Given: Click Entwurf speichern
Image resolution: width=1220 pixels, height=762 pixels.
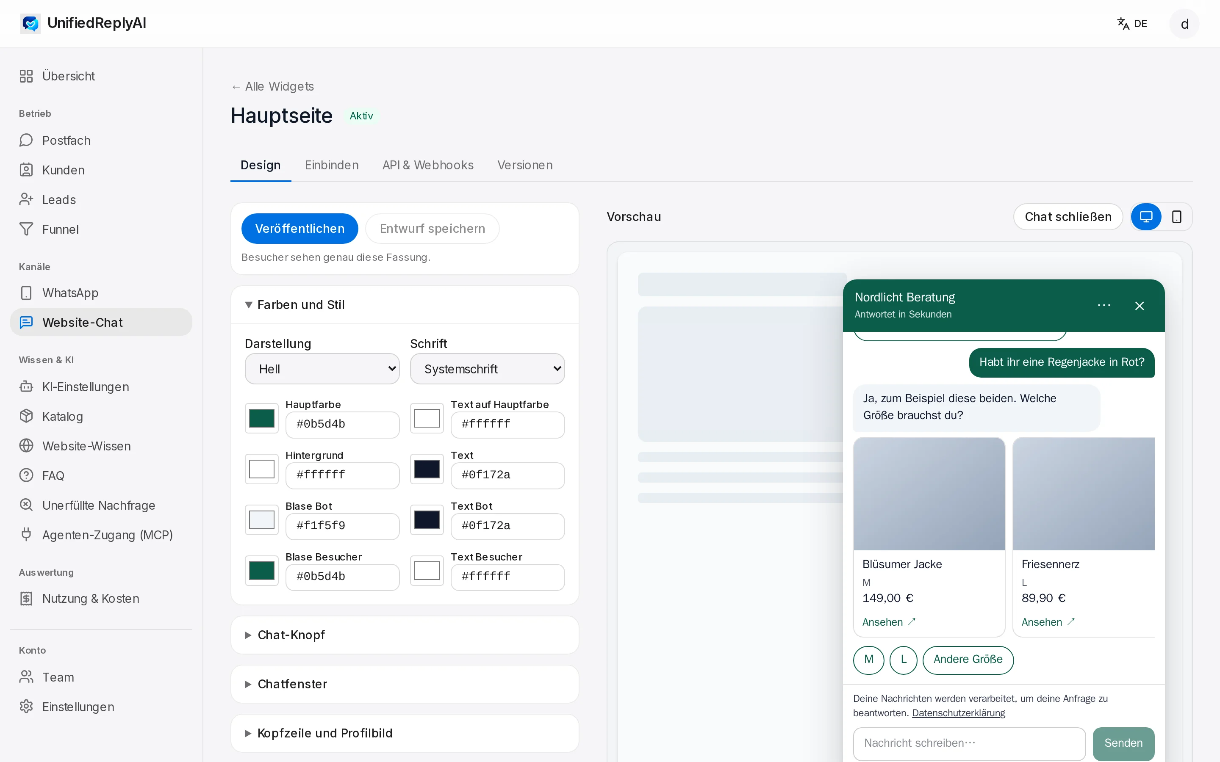Looking at the screenshot, I should (x=433, y=229).
